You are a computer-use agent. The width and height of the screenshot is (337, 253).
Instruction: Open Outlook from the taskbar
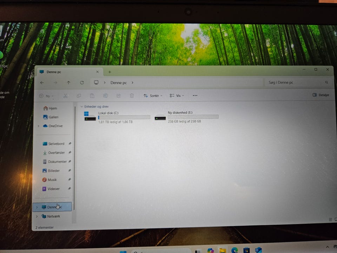(x=259, y=250)
